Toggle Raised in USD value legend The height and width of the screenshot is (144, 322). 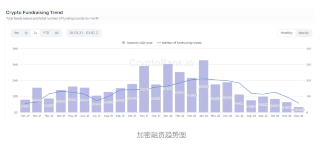pos(137,43)
